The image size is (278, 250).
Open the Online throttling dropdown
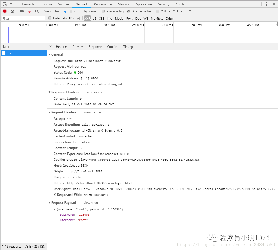pos(182,11)
